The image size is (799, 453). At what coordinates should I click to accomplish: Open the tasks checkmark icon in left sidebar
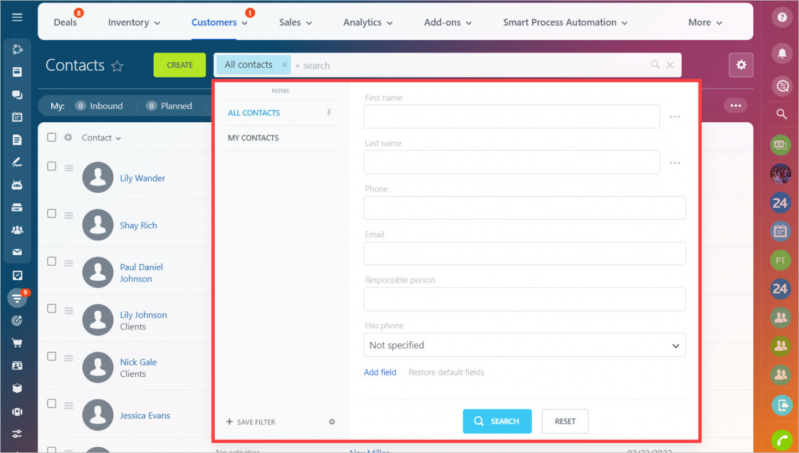tap(17, 275)
